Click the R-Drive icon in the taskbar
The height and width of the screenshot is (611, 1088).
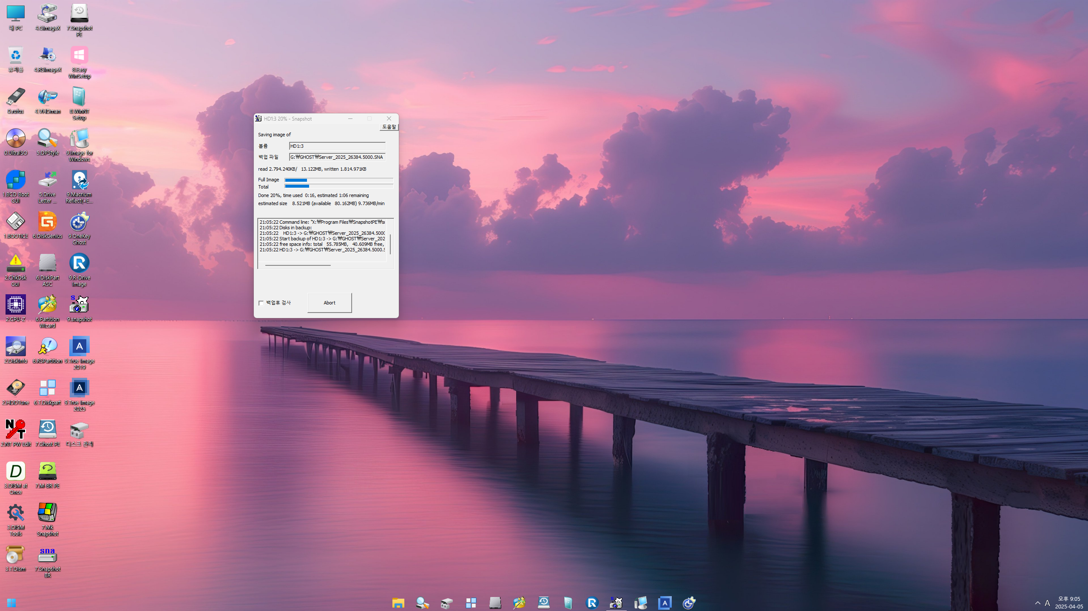[x=592, y=603]
